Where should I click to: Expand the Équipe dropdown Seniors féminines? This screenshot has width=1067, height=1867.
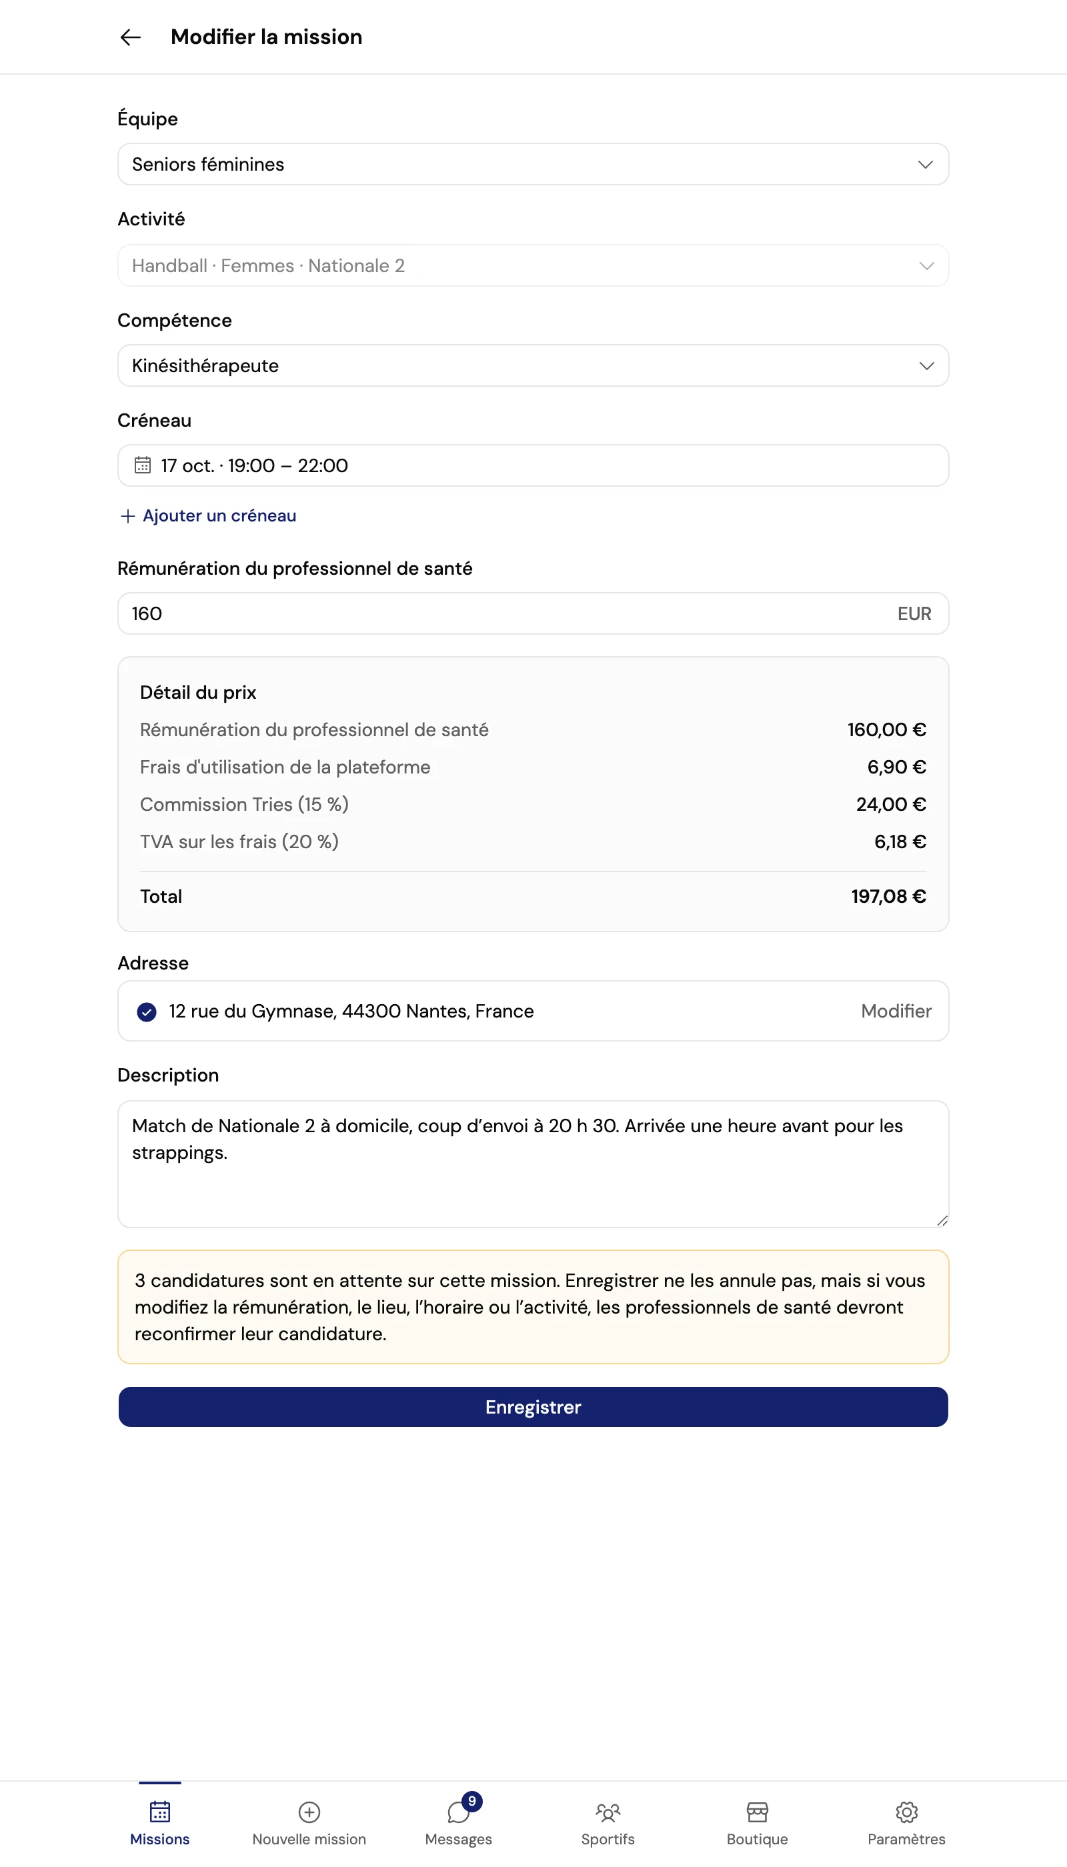(x=533, y=164)
